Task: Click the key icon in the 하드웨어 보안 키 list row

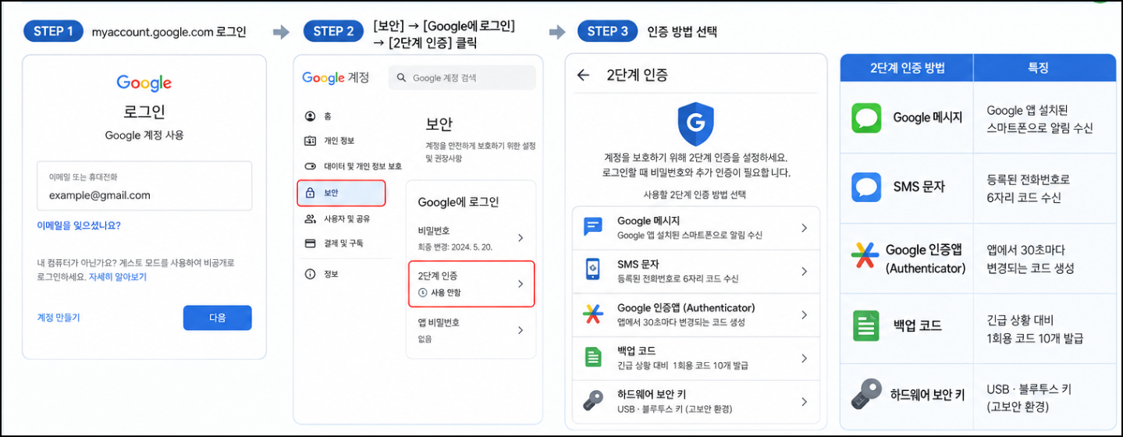Action: click(x=593, y=401)
